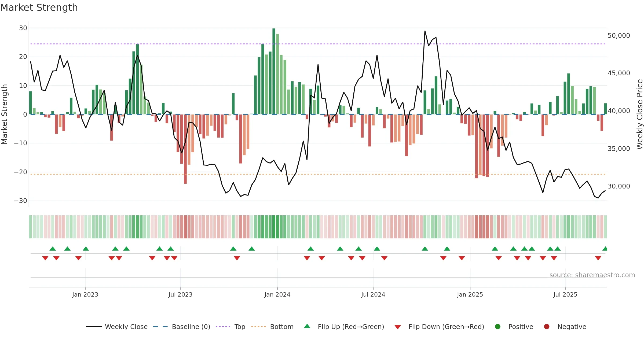Click the purple dotted Top threshold line

tap(318, 44)
